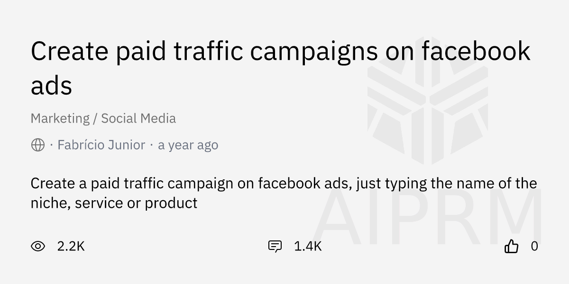
Task: Toggle a like with the thumbs up
Action: tap(512, 246)
